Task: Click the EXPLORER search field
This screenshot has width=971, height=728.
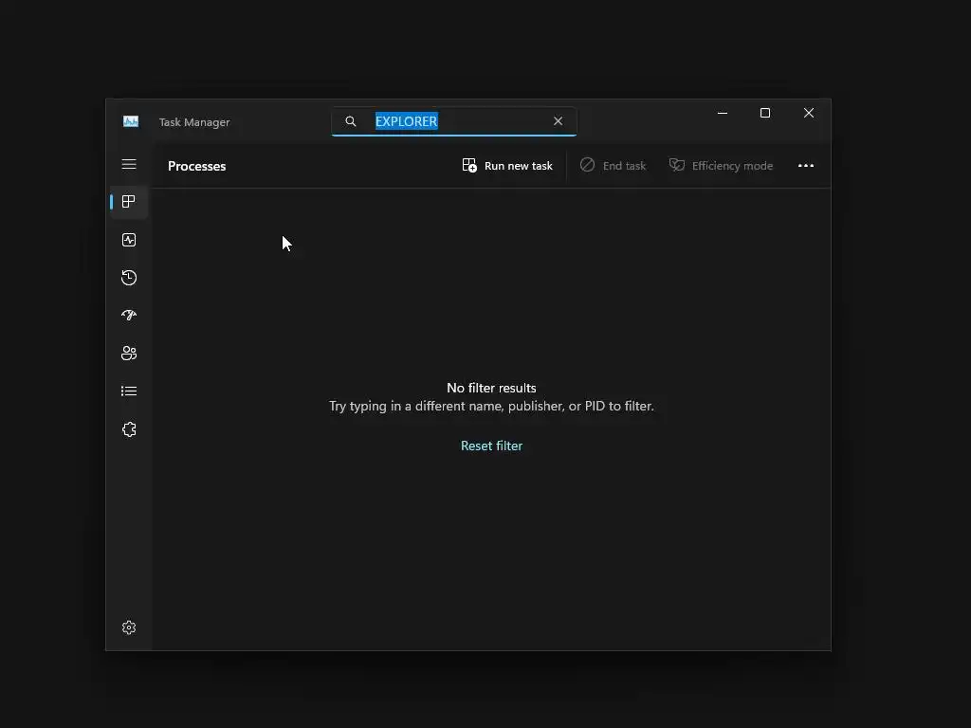Action: pyautogui.click(x=454, y=121)
